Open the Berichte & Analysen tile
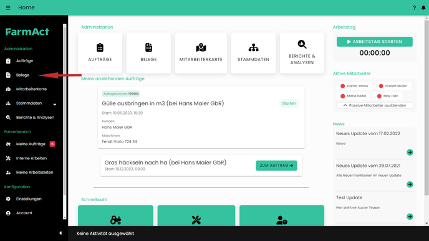 [x=302, y=53]
